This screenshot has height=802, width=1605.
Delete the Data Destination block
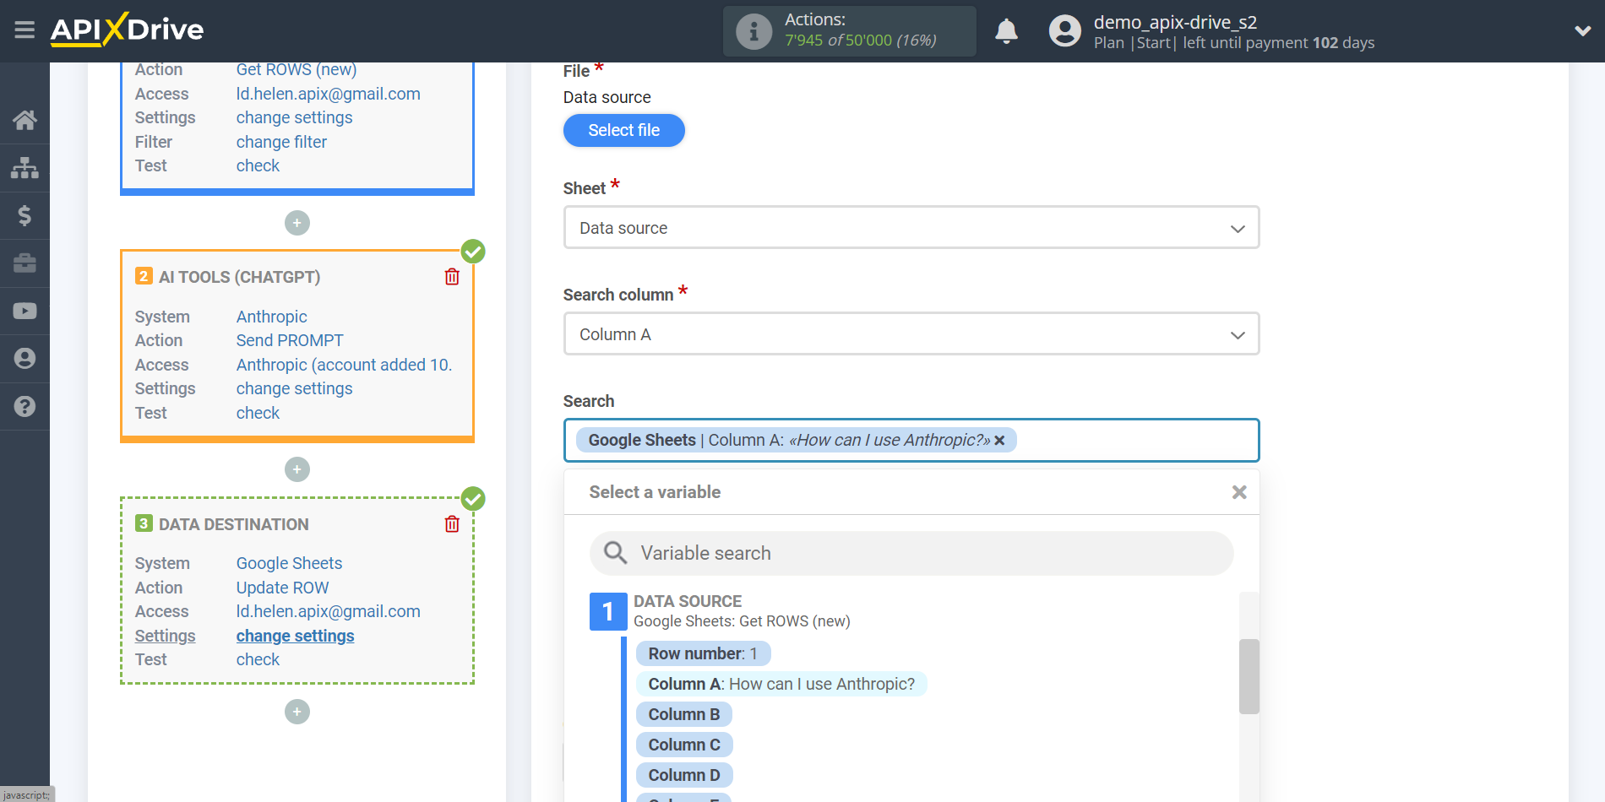(x=452, y=524)
